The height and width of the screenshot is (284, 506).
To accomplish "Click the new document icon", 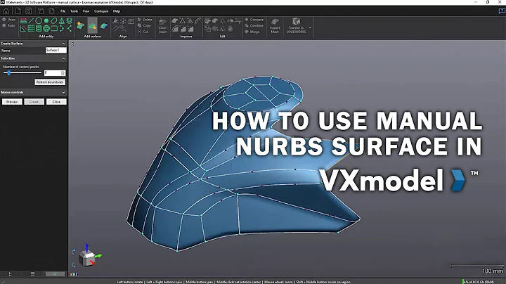I will (x=18, y=11).
